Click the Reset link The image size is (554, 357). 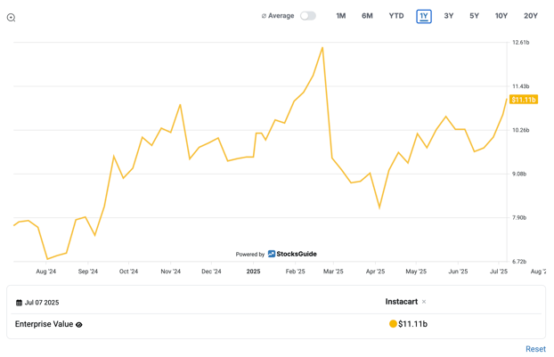[535, 349]
